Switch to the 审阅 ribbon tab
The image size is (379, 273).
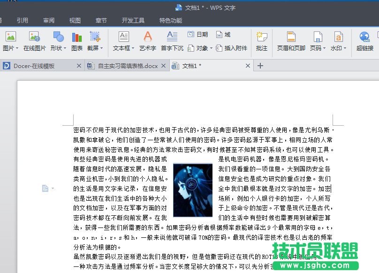[x=49, y=20]
